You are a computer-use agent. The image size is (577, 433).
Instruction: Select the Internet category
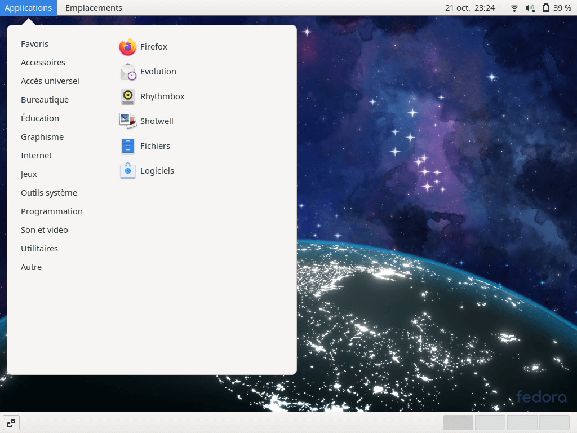point(37,156)
